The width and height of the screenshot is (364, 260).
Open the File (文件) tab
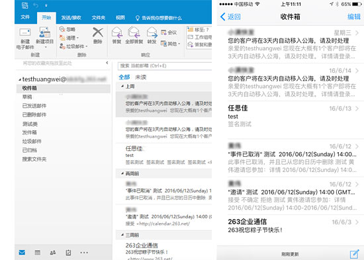25,17
